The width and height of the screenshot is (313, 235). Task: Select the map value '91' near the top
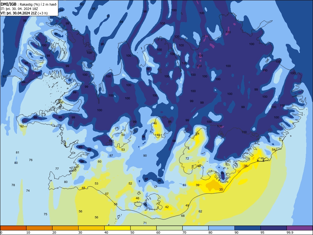(x=108, y=16)
